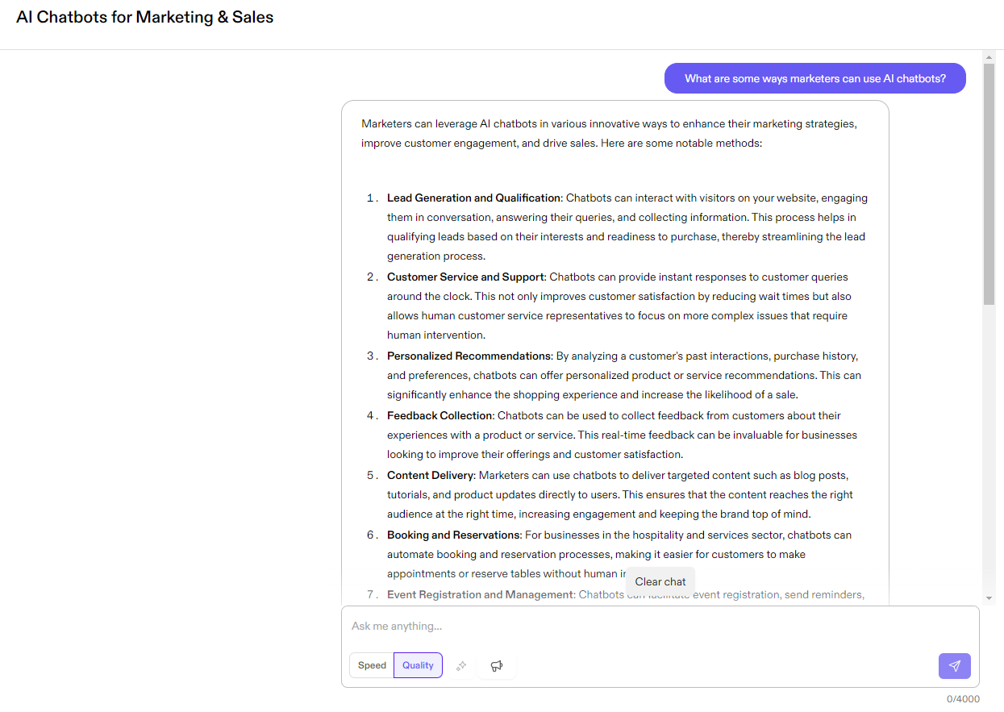
Task: Open the megaphone announcement tool
Action: [496, 665]
